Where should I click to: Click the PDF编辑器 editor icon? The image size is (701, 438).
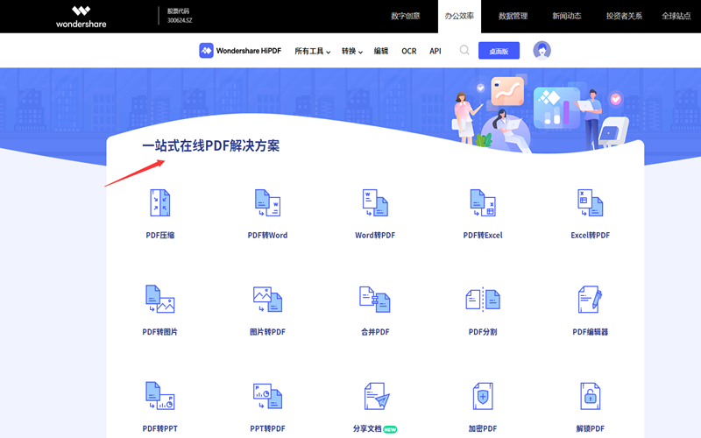click(590, 300)
